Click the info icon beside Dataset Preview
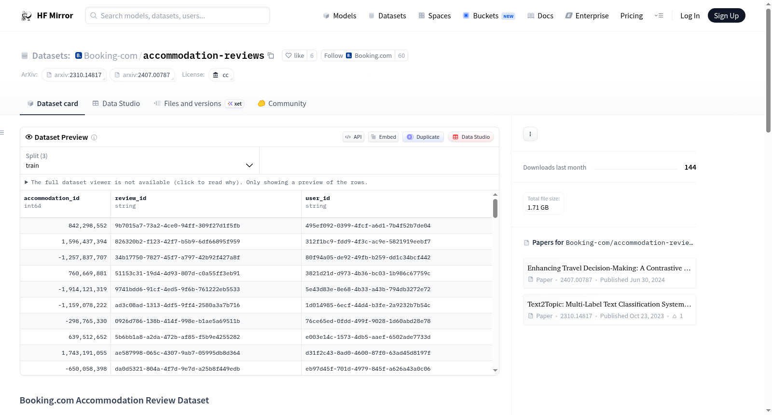The width and height of the screenshot is (772, 415). 94,137
